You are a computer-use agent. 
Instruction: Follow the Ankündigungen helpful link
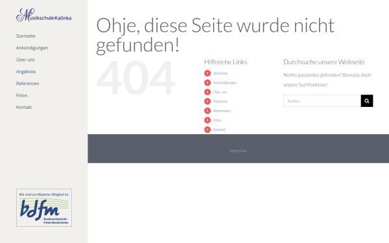click(x=225, y=82)
